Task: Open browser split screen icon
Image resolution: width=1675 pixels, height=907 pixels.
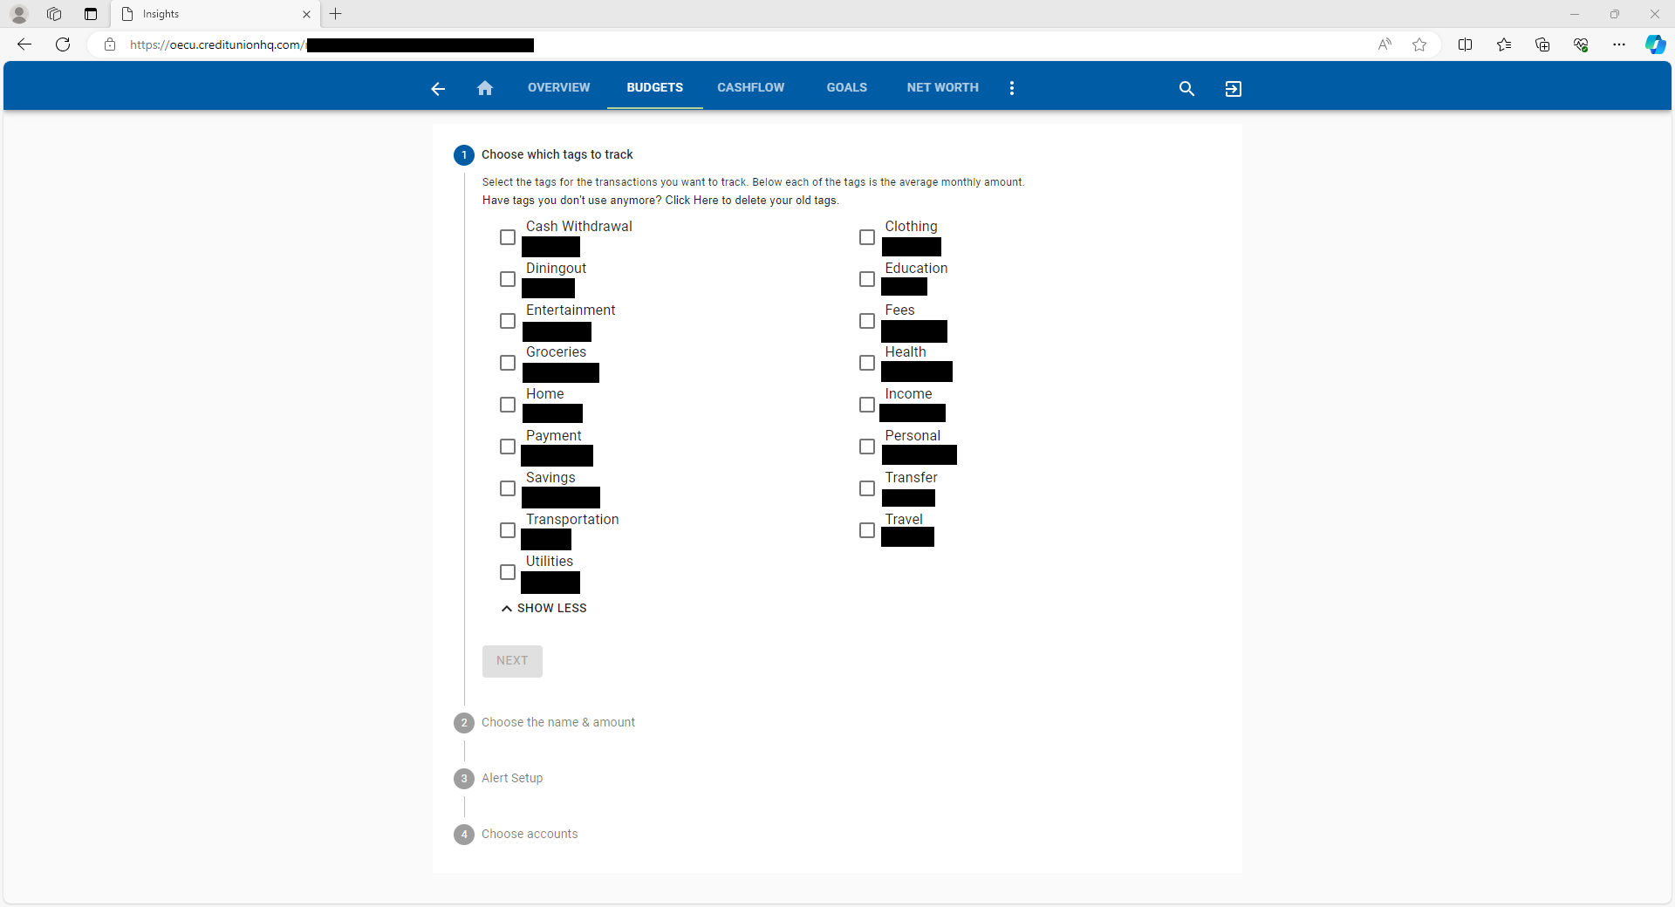Action: 1466,44
